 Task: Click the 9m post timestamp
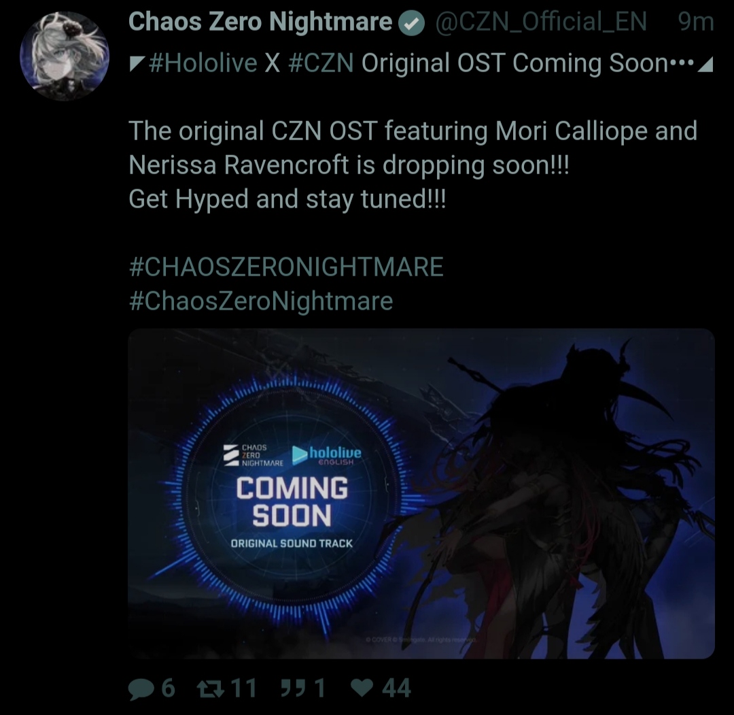pyautogui.click(x=696, y=22)
